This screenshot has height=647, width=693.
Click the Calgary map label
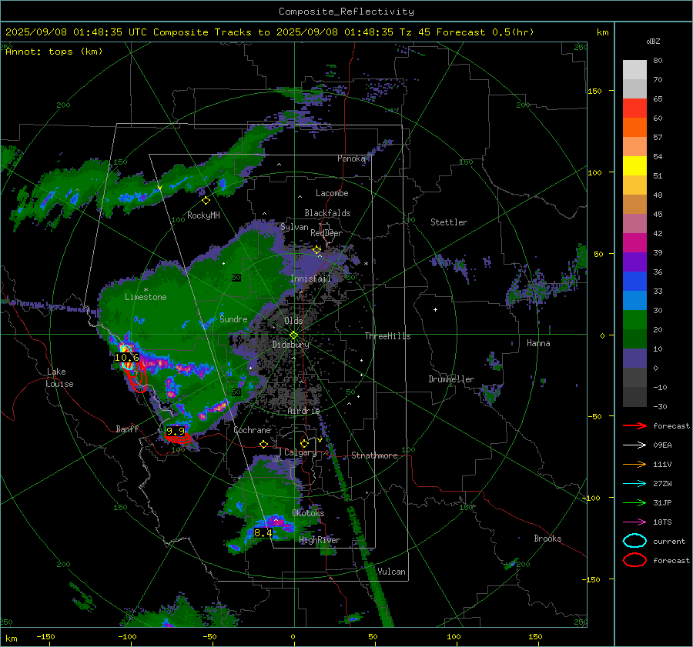pos(300,452)
